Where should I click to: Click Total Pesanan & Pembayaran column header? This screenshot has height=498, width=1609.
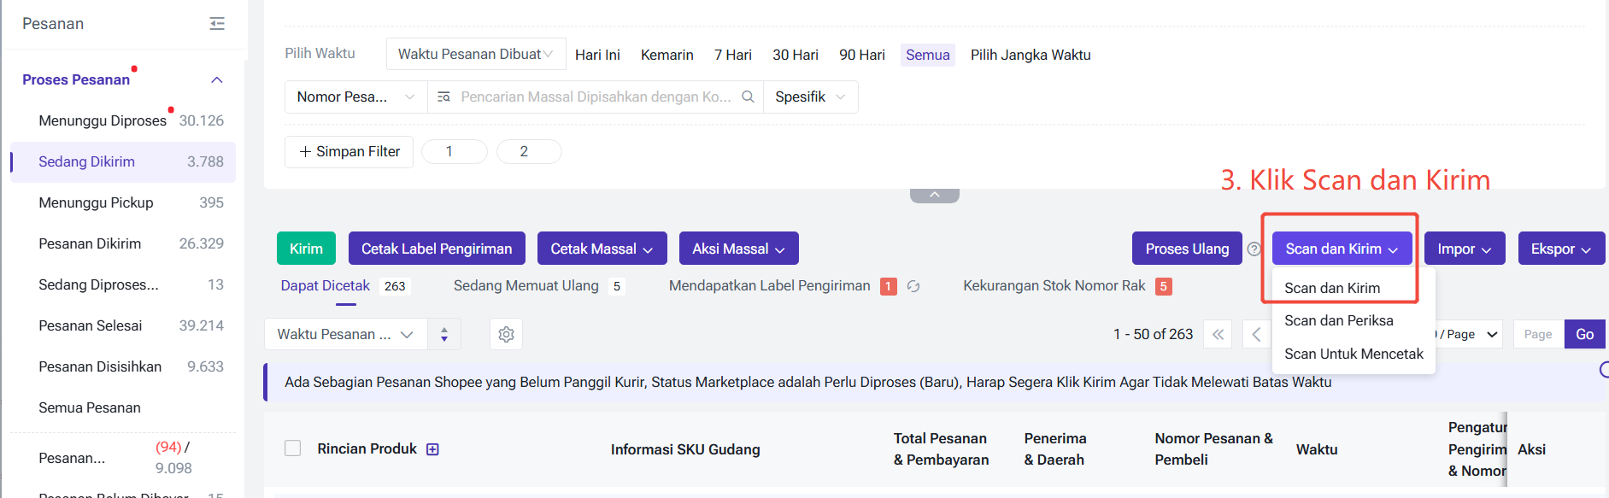point(941,449)
